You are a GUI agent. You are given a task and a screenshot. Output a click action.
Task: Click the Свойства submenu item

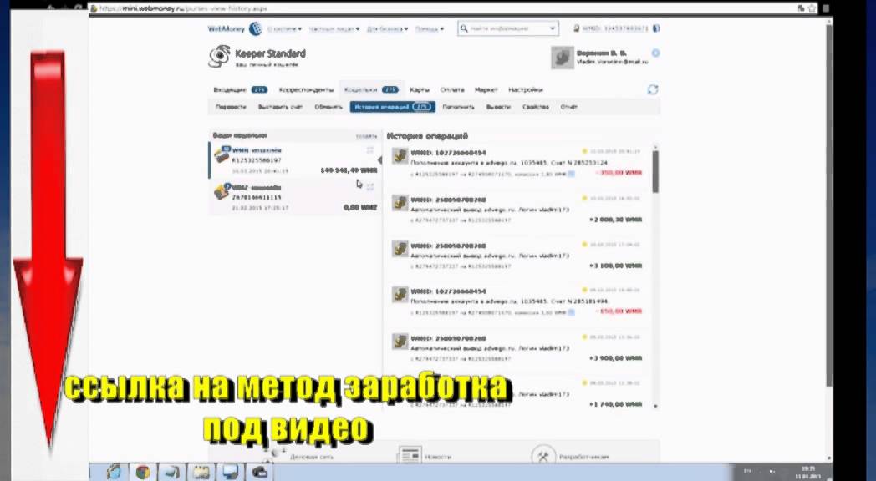[536, 107]
